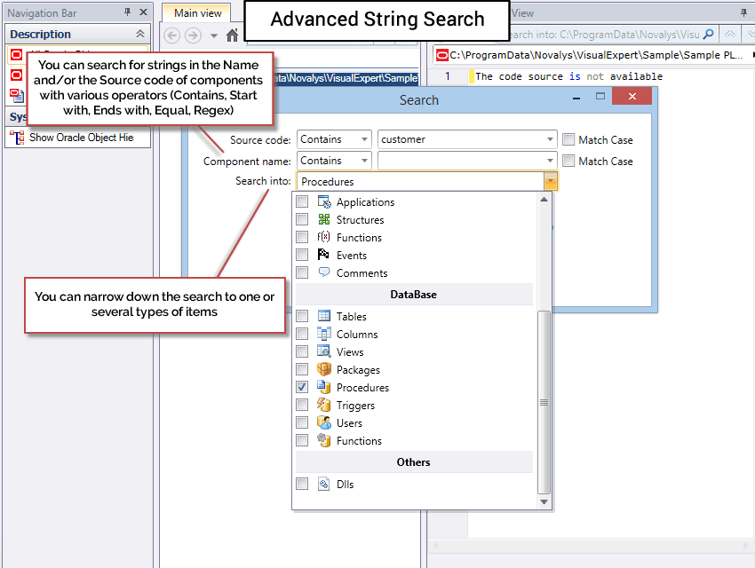
Task: Enable Match Case for Source code
Action: [x=568, y=139]
